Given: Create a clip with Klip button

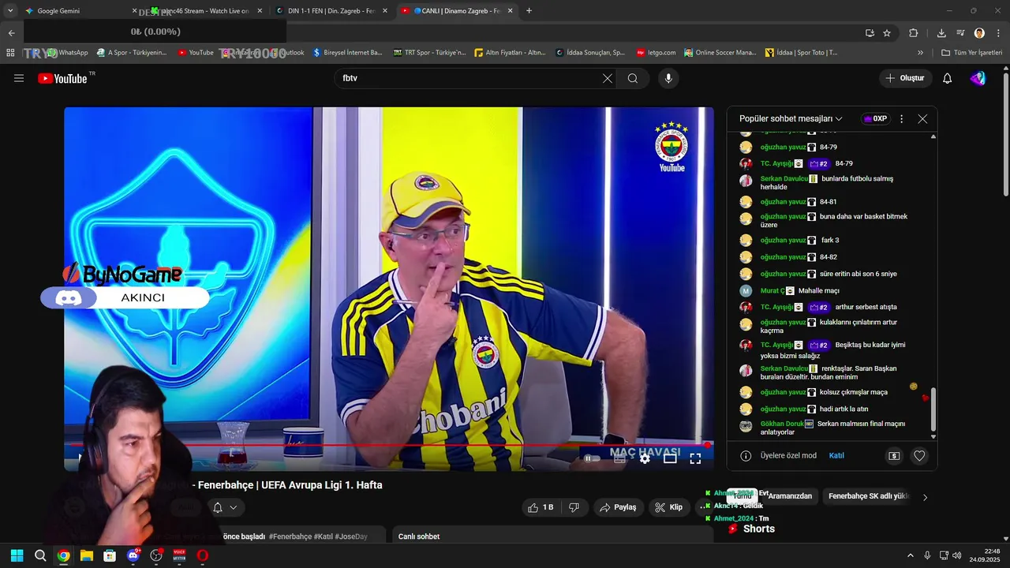Looking at the screenshot, I should (669, 507).
